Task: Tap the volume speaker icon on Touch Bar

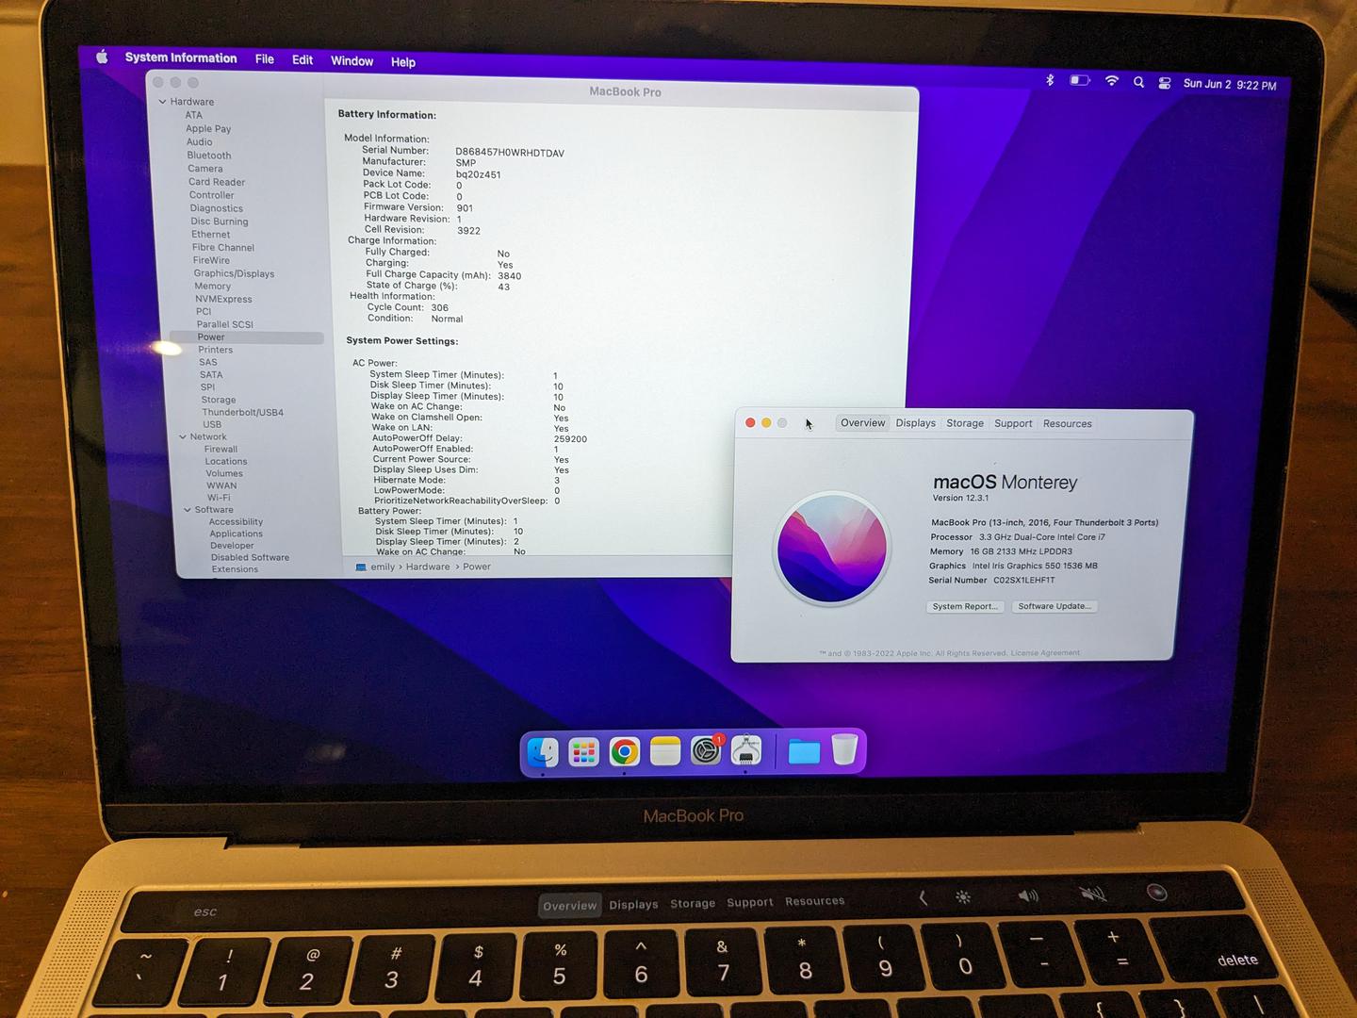Action: 1028,895
